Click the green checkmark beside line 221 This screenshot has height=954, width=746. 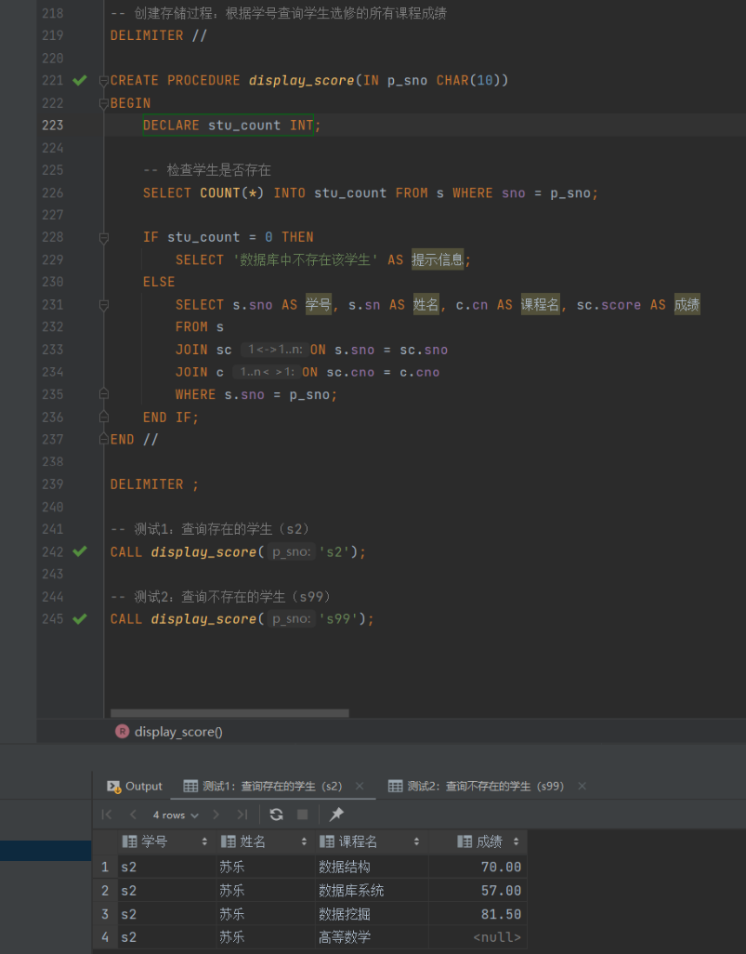[80, 80]
